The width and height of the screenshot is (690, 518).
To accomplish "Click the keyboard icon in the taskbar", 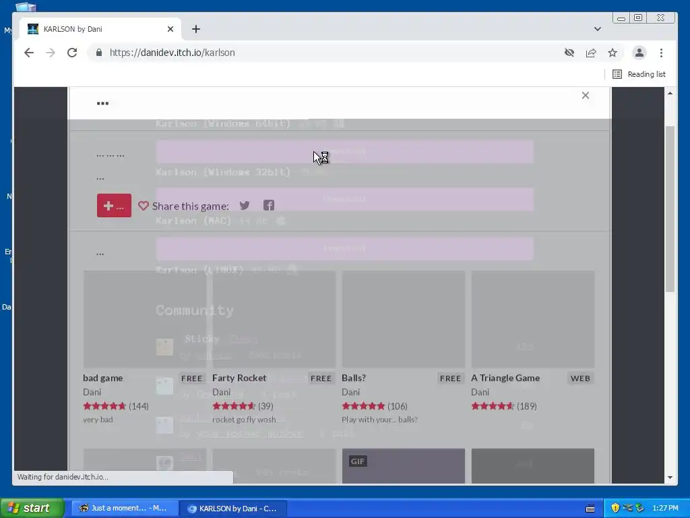I will tap(590, 509).
